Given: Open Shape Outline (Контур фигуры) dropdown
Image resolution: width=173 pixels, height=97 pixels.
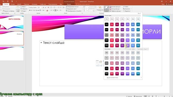Looking at the screenshot, I should 115,9.
